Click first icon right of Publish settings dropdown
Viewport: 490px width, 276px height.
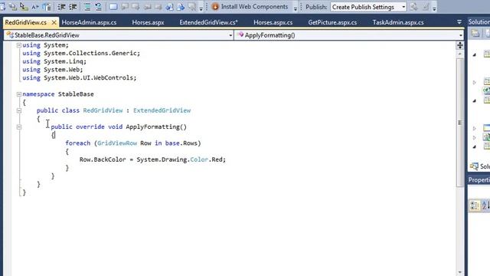413,7
